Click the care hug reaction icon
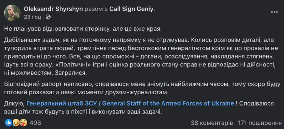Image resolution: width=284 pixels, height=129 pixels. [23, 123]
